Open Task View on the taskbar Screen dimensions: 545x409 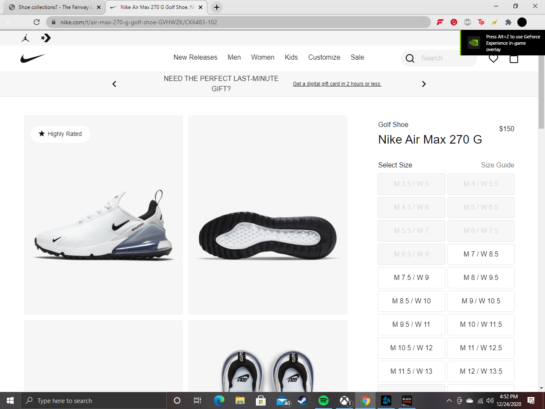point(198,400)
